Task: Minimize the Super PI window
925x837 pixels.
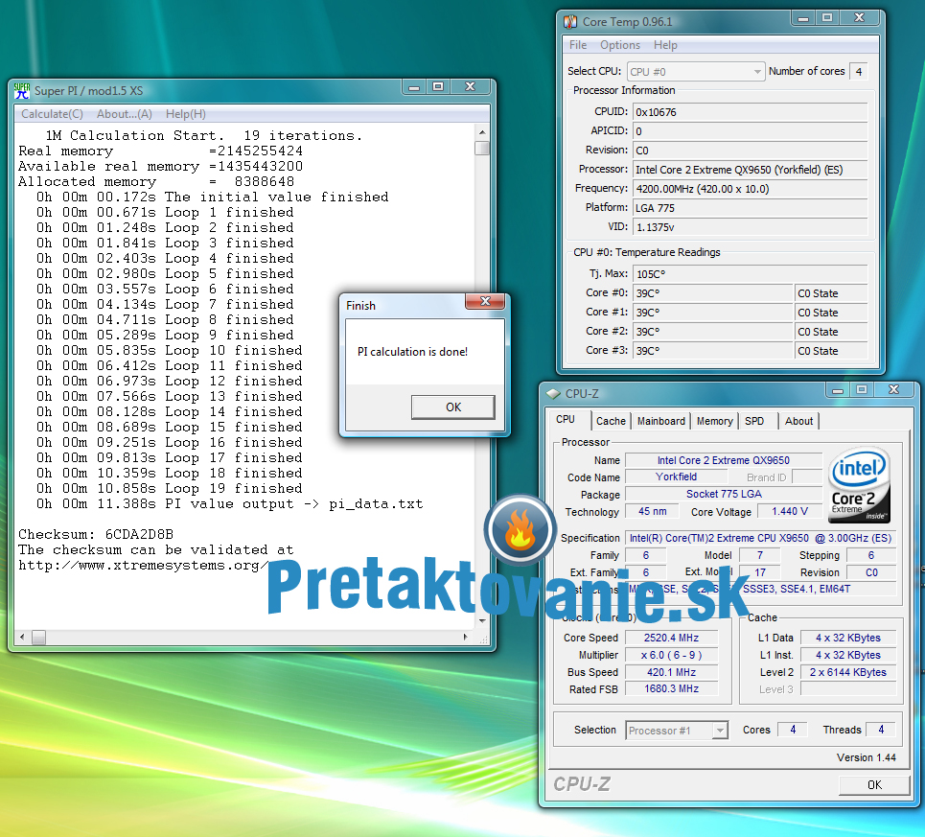Action: click(414, 87)
